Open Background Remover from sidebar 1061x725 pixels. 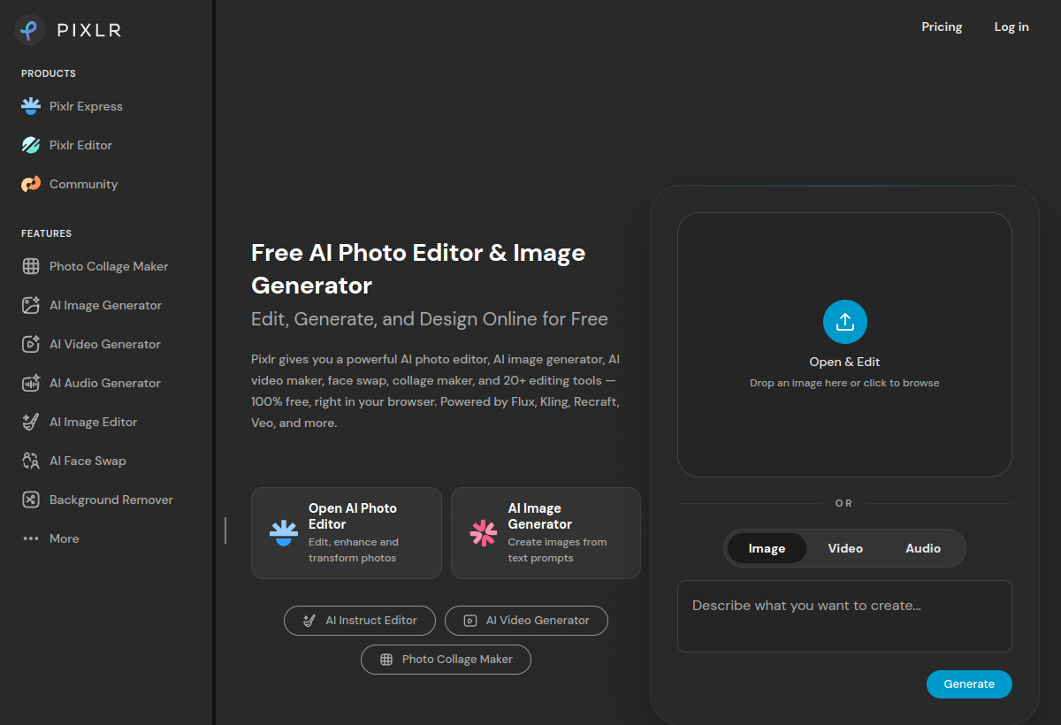111,500
